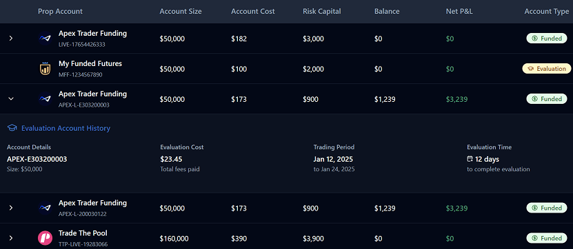Click the Account Type column header
The image size is (573, 249).
[547, 11]
